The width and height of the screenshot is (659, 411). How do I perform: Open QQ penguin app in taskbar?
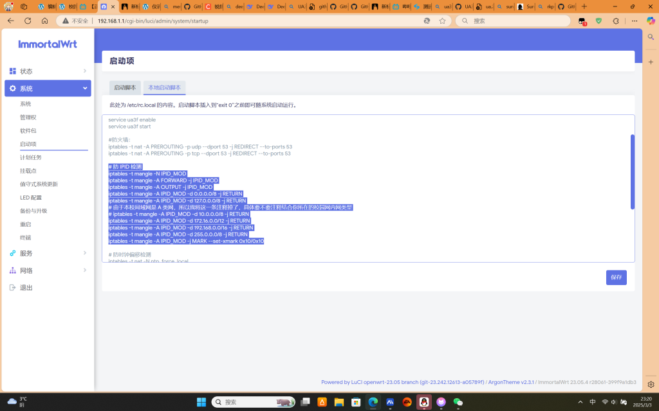click(x=424, y=402)
